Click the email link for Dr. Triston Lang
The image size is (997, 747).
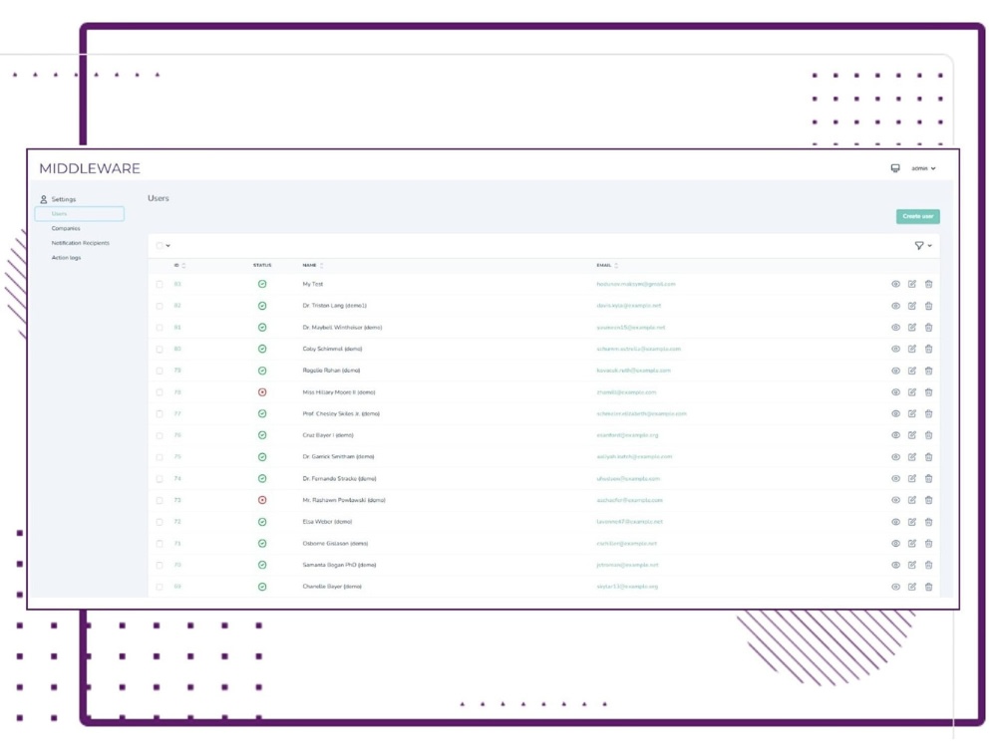coord(629,306)
